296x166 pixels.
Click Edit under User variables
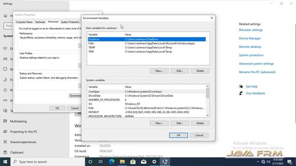coord(180,71)
